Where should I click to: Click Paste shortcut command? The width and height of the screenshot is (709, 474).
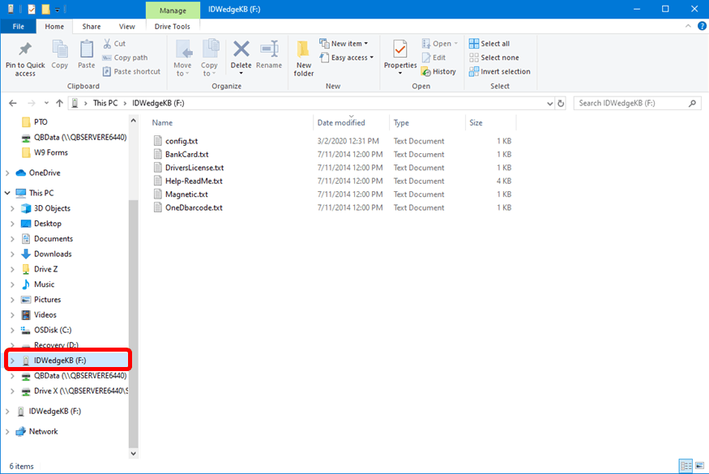[131, 71]
